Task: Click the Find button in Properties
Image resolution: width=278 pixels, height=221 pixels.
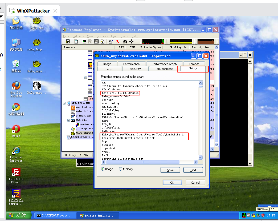Action: (193, 170)
